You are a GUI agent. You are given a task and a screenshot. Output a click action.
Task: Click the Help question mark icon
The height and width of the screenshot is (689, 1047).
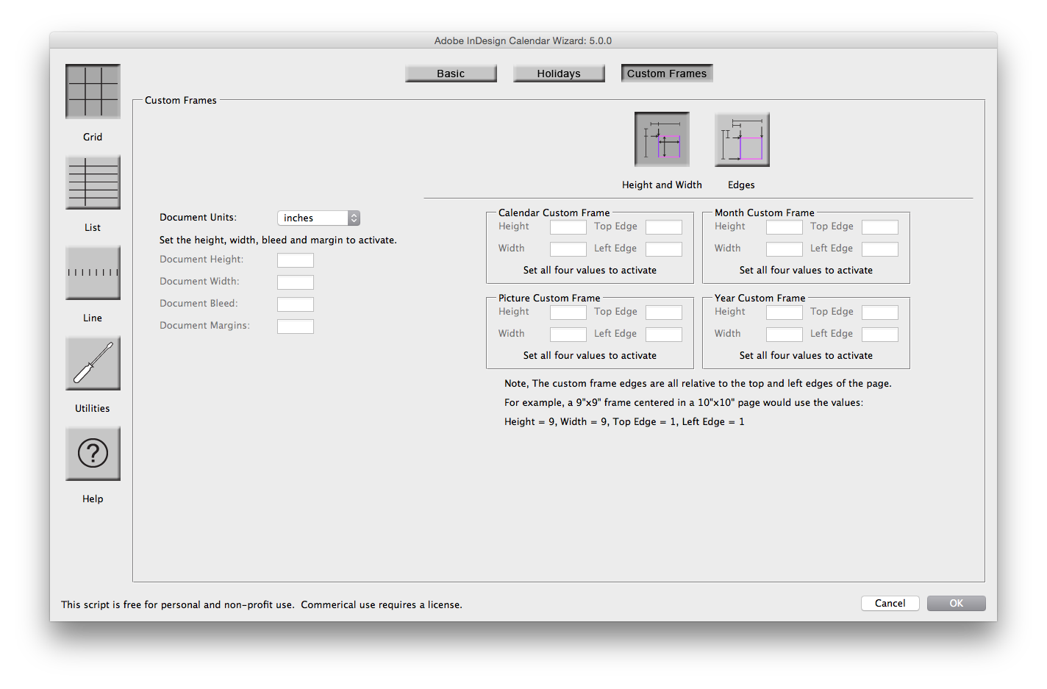pyautogui.click(x=93, y=453)
